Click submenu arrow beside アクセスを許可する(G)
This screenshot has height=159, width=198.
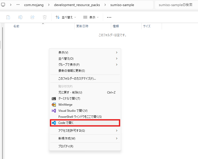coord(117,131)
